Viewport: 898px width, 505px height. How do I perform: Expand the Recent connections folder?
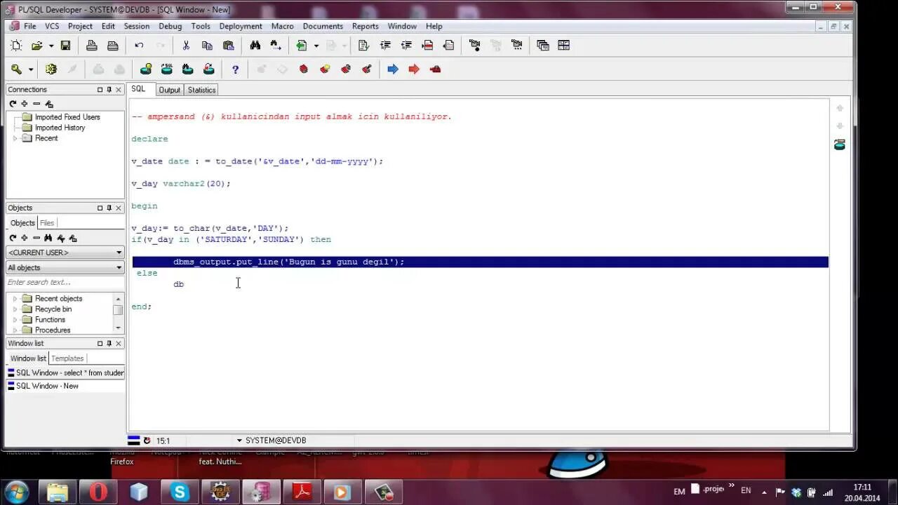(15, 138)
